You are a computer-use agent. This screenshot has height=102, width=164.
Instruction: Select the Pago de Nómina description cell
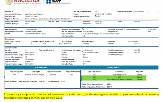tap(66, 44)
